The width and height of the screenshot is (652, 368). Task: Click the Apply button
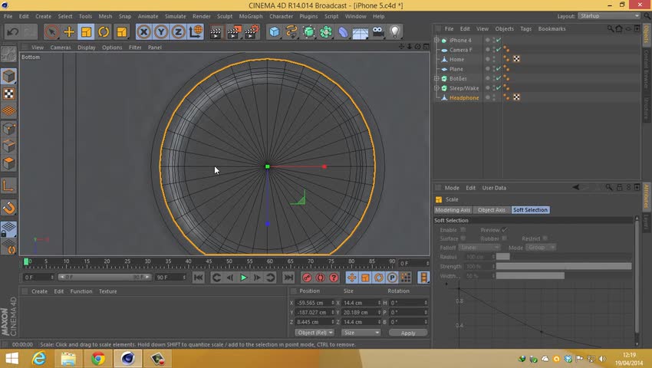pyautogui.click(x=408, y=333)
